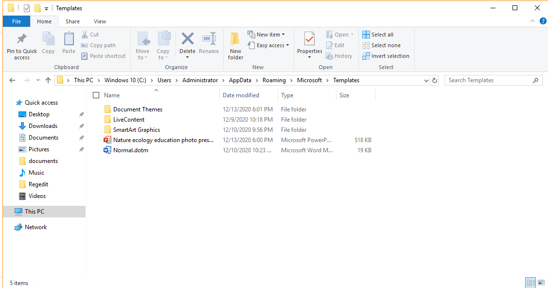The image size is (548, 288).
Task: Click the Paste clipboard icon
Action: pyautogui.click(x=69, y=38)
